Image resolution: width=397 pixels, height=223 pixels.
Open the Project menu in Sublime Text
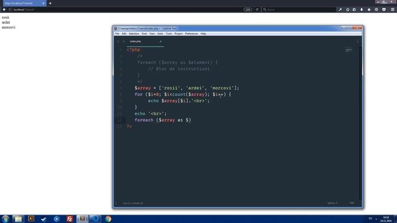(179, 33)
